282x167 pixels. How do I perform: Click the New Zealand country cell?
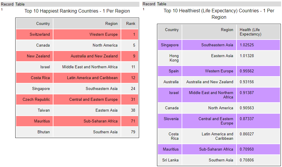tap(38, 56)
